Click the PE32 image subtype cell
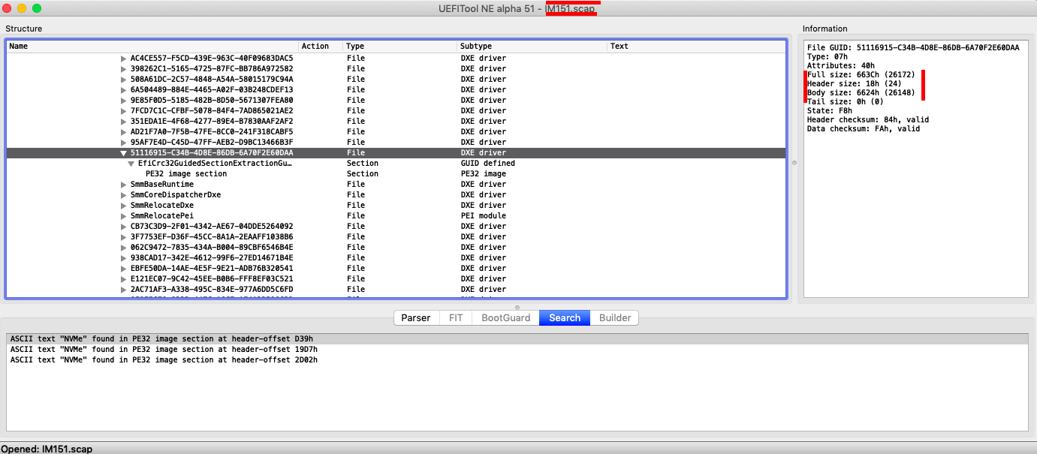 [482, 173]
